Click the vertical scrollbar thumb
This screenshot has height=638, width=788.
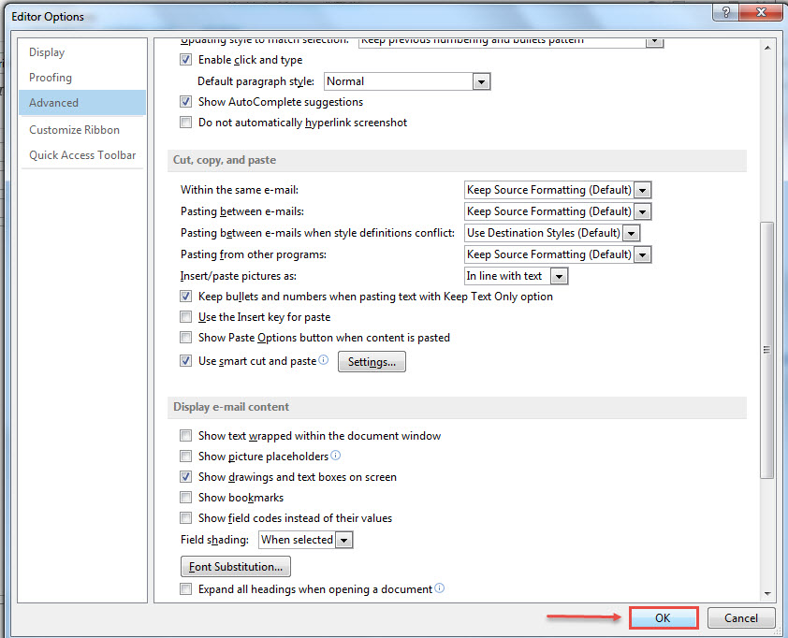pyautogui.click(x=766, y=350)
